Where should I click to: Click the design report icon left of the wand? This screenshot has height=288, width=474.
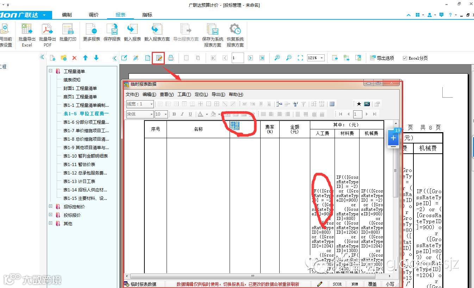point(124,58)
